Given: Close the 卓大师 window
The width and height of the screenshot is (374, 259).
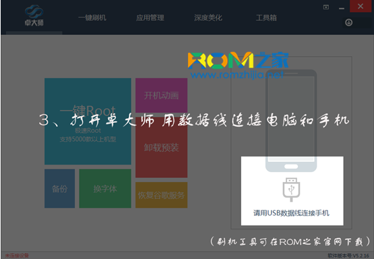Looking at the screenshot, I should pyautogui.click(x=361, y=6).
